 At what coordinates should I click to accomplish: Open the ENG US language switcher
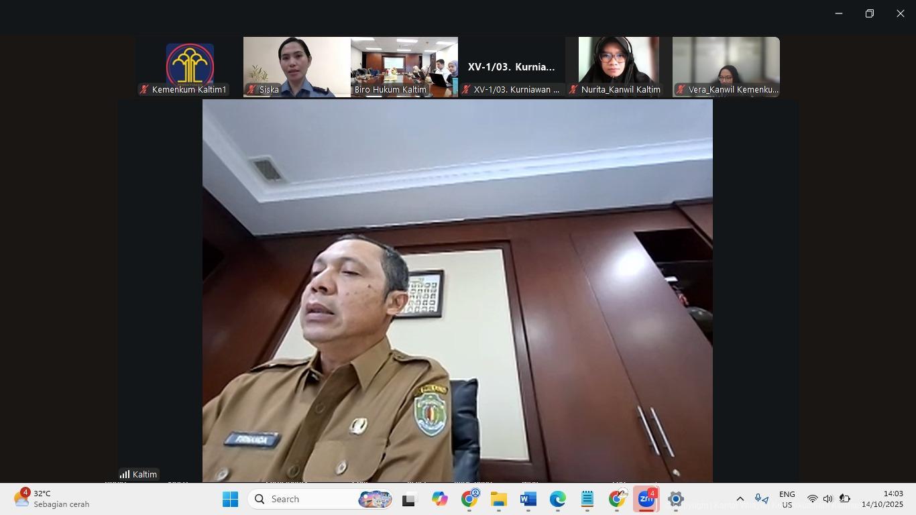pyautogui.click(x=787, y=499)
